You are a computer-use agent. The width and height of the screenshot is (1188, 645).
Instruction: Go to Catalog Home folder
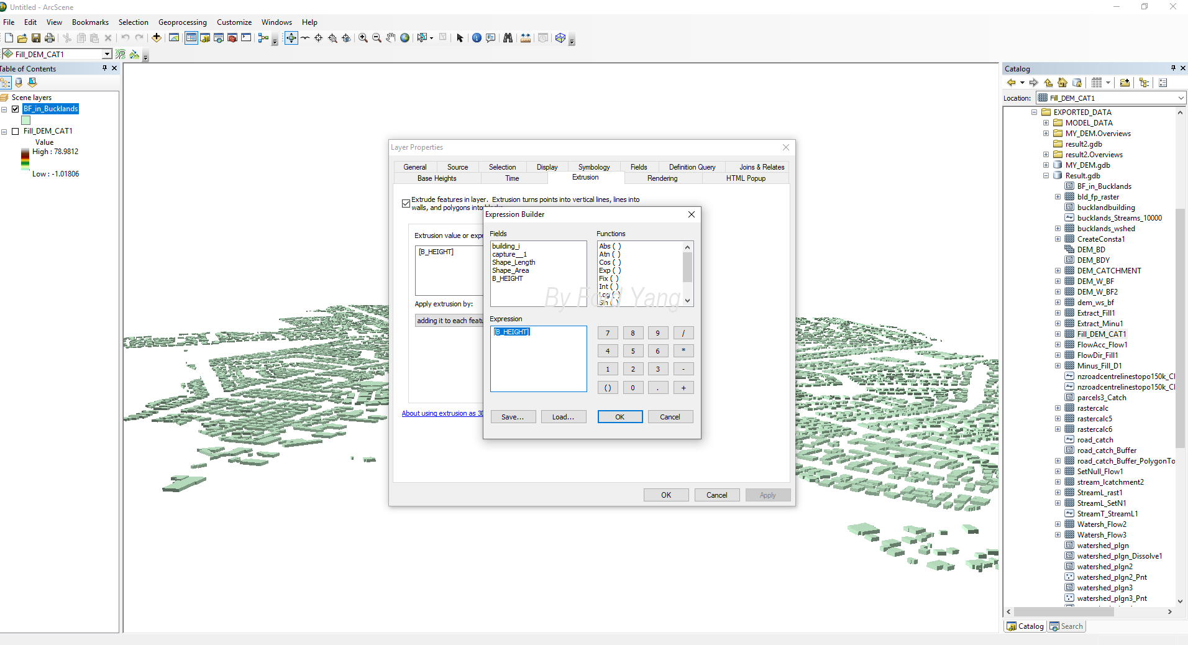[1062, 83]
